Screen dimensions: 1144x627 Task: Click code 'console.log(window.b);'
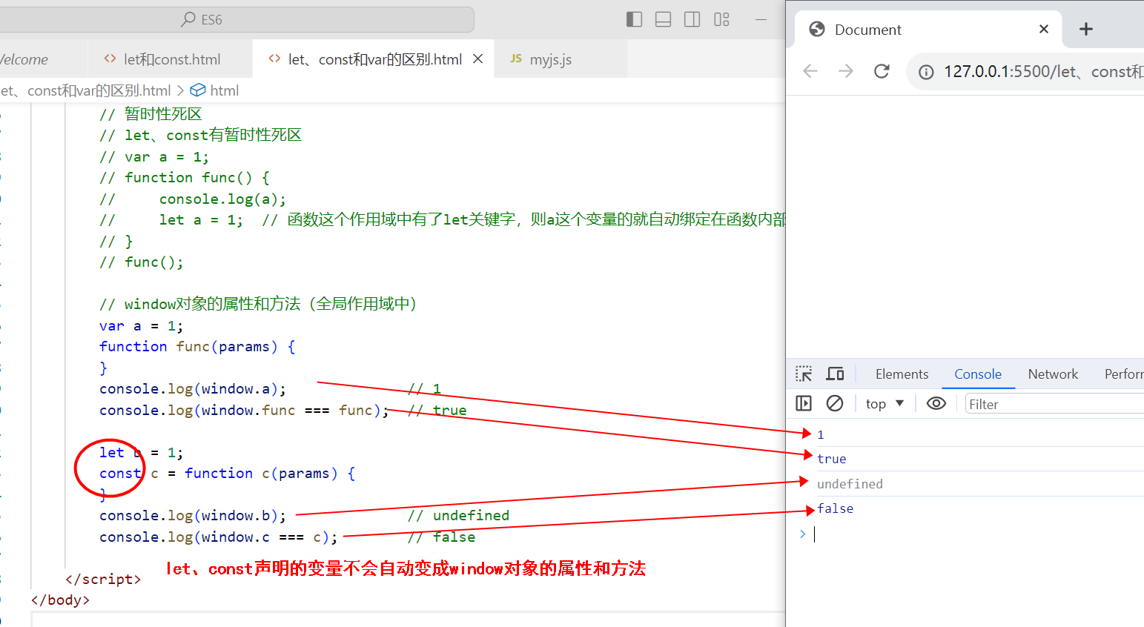pyautogui.click(x=193, y=516)
